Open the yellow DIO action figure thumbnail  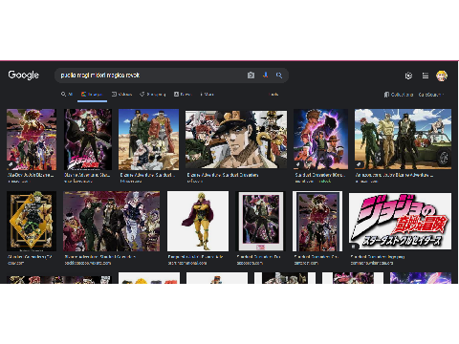pyautogui.click(x=198, y=221)
